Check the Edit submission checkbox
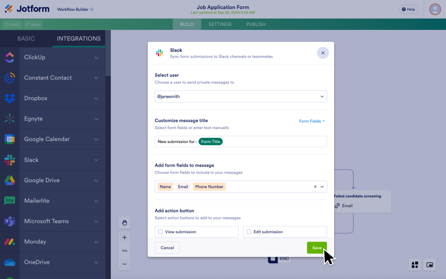The image size is (446, 279). [x=249, y=232]
